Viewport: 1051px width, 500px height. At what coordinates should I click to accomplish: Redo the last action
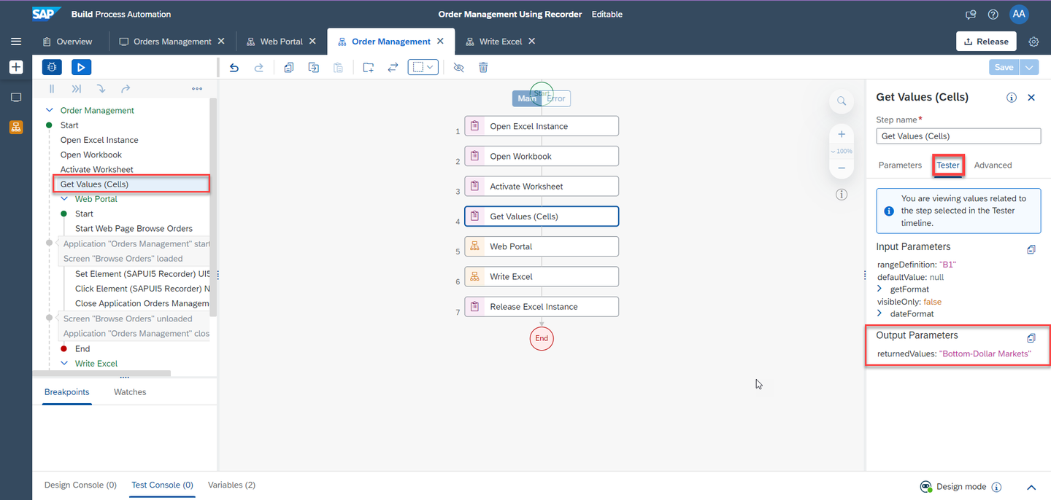click(x=258, y=67)
